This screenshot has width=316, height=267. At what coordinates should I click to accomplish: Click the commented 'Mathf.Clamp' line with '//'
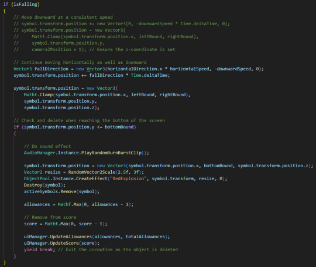point(106,36)
